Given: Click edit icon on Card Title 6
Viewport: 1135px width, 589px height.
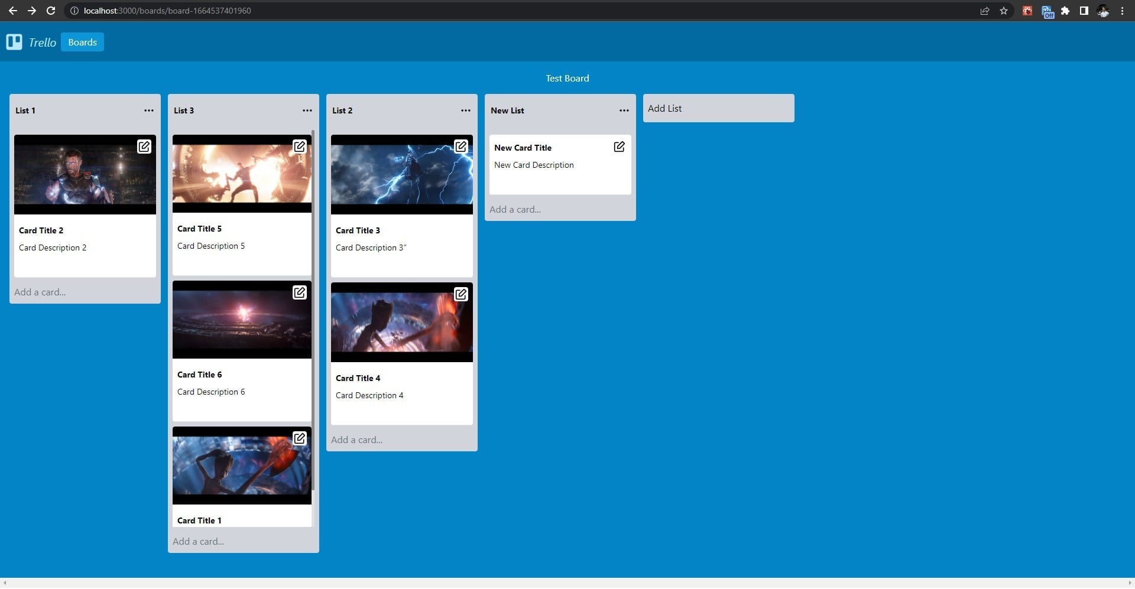Looking at the screenshot, I should pyautogui.click(x=300, y=292).
